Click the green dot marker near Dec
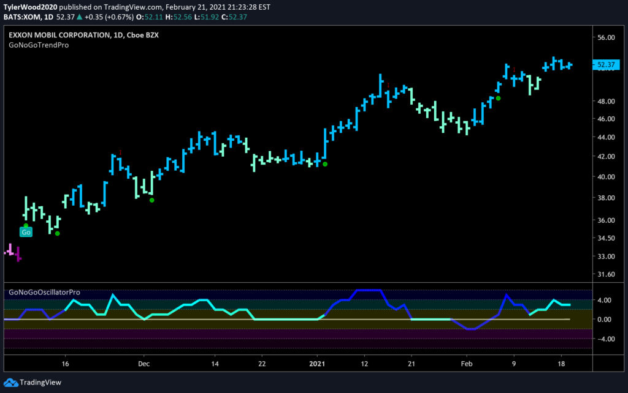 coord(152,200)
